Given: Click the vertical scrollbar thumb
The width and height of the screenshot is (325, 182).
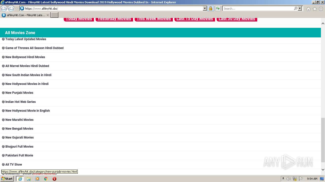Looking at the screenshot, I should point(323,140).
